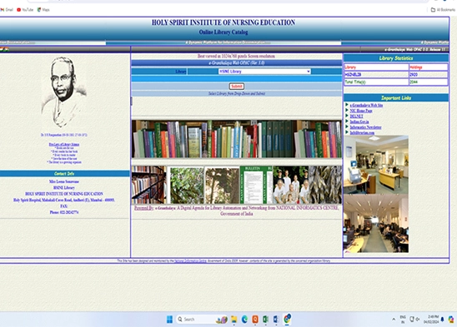457x327 pixels.
Task: Click the Indian flag icon
Action: [4, 49]
